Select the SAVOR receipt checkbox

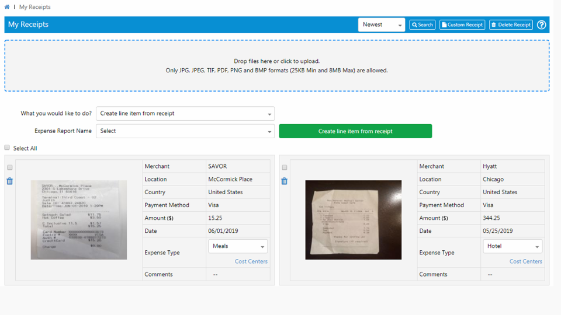10,167
